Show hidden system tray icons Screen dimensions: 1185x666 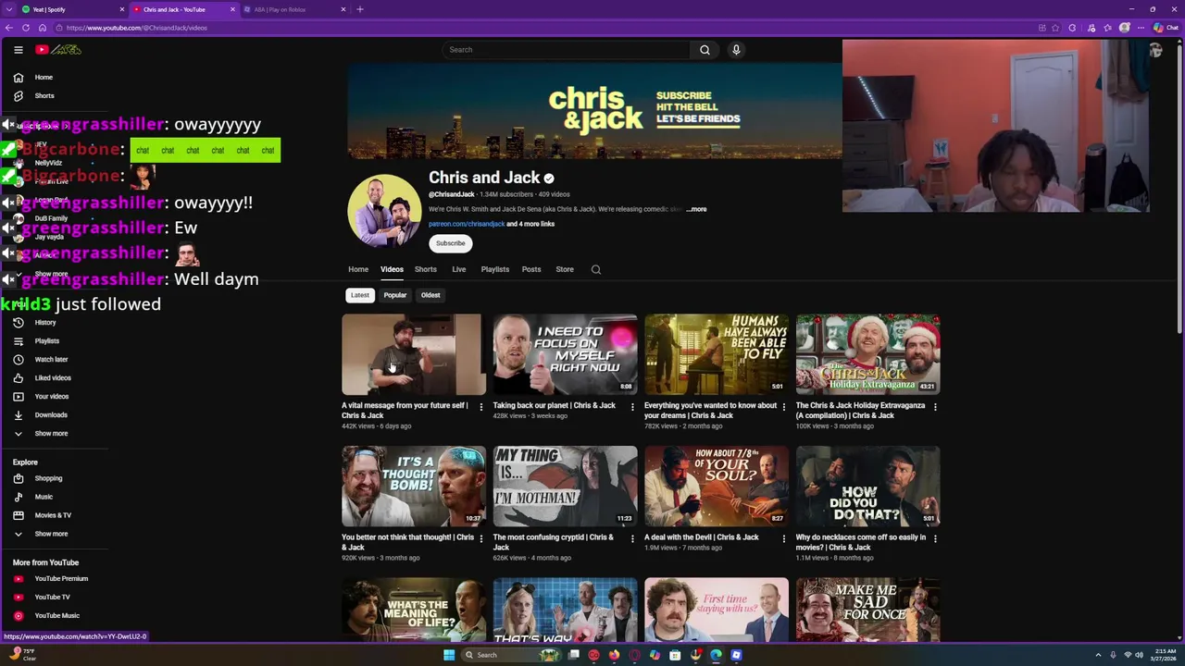(1099, 655)
